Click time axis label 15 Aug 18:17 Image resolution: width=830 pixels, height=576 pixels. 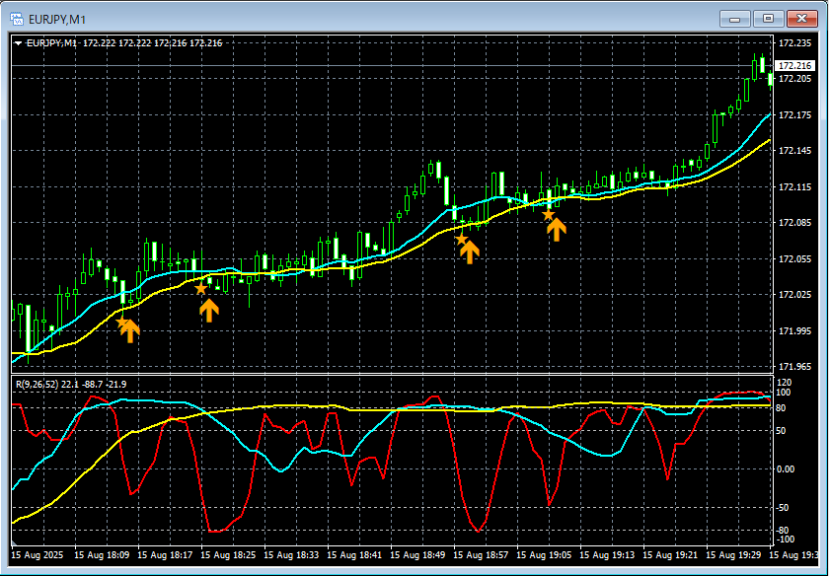165,555
